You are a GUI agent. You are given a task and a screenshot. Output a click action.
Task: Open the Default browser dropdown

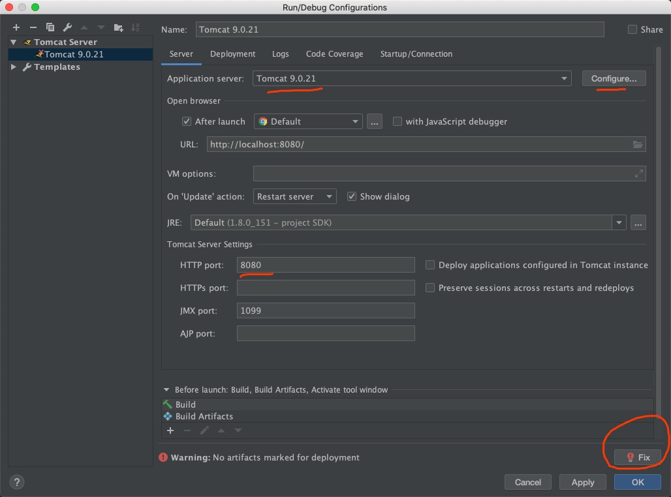click(x=308, y=121)
